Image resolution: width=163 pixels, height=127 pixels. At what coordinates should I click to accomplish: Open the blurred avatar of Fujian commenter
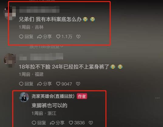click(x=10, y=60)
